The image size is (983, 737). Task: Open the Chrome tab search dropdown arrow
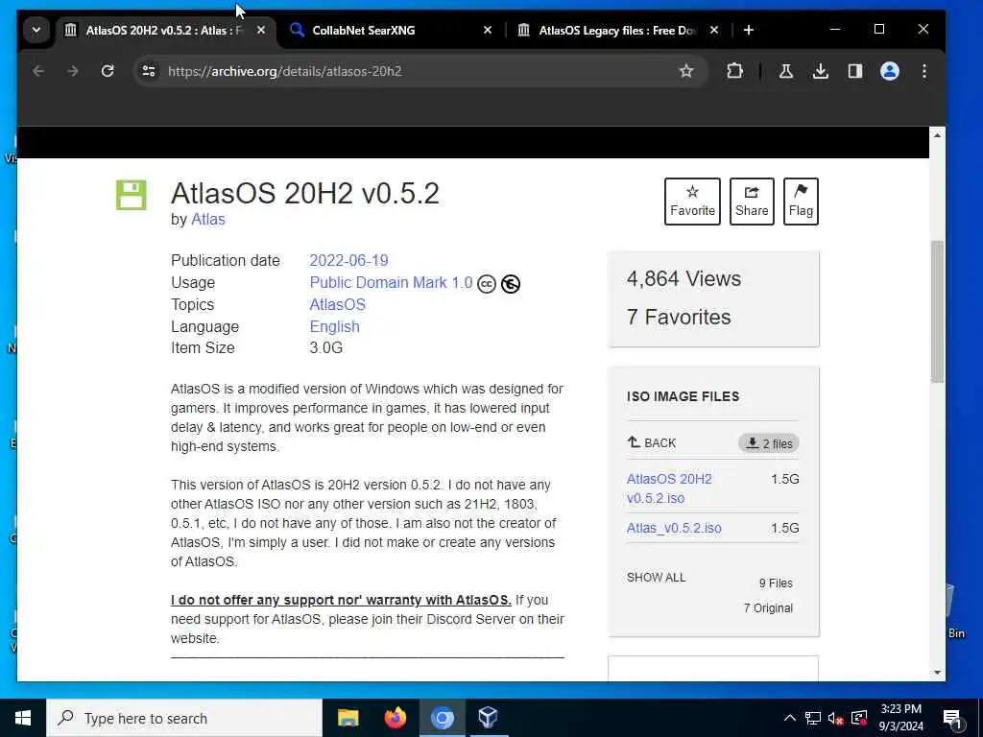point(36,30)
